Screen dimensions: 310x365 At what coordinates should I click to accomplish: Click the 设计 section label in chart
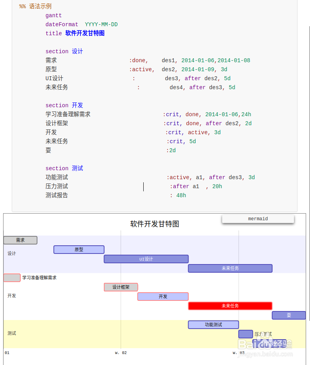12,254
